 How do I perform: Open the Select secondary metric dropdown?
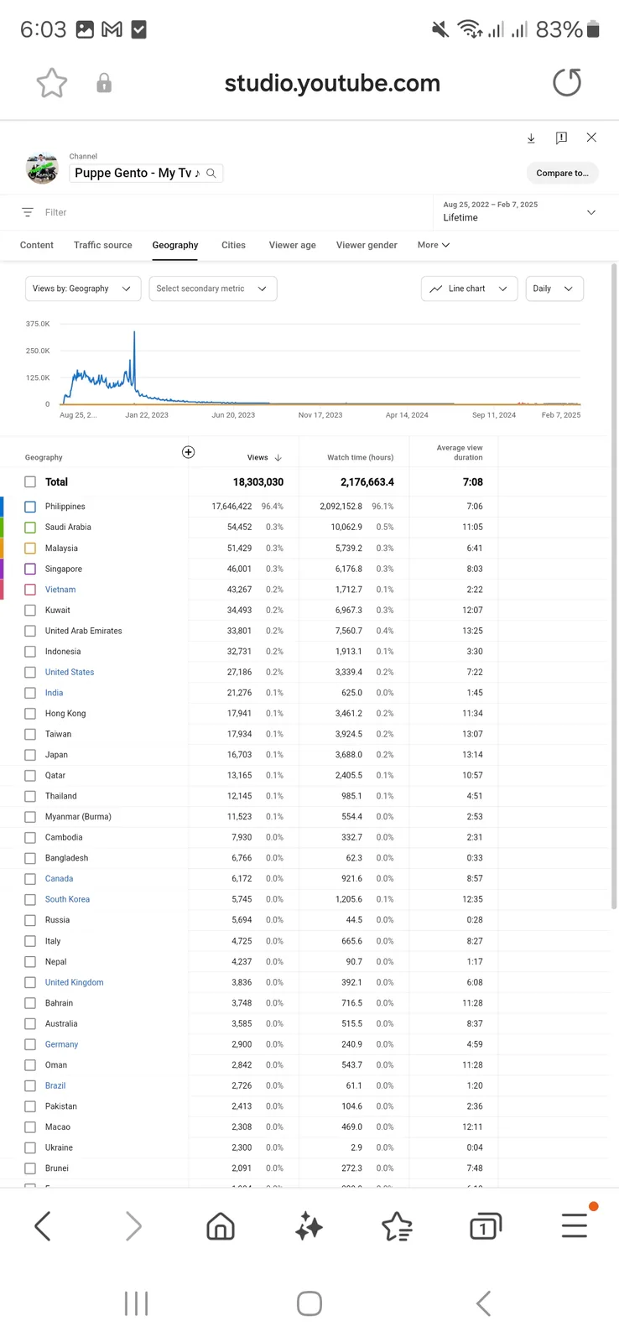click(x=212, y=289)
